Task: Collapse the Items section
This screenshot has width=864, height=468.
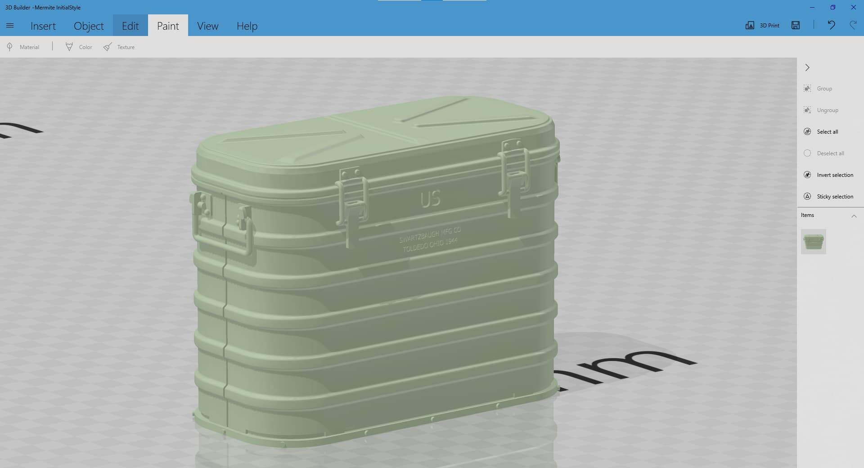Action: [854, 216]
